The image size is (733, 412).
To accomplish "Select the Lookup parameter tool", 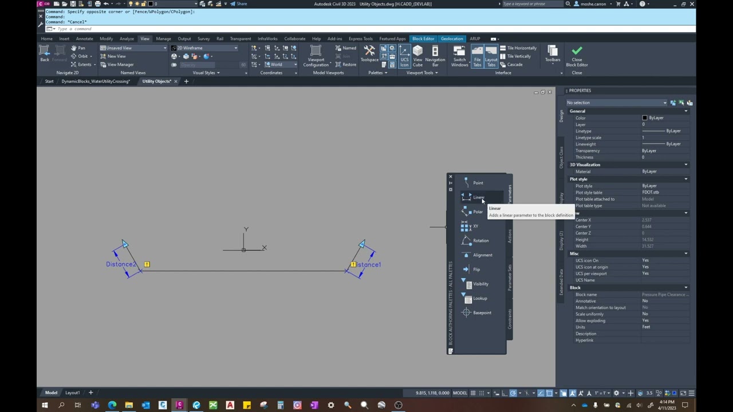I will point(475,298).
